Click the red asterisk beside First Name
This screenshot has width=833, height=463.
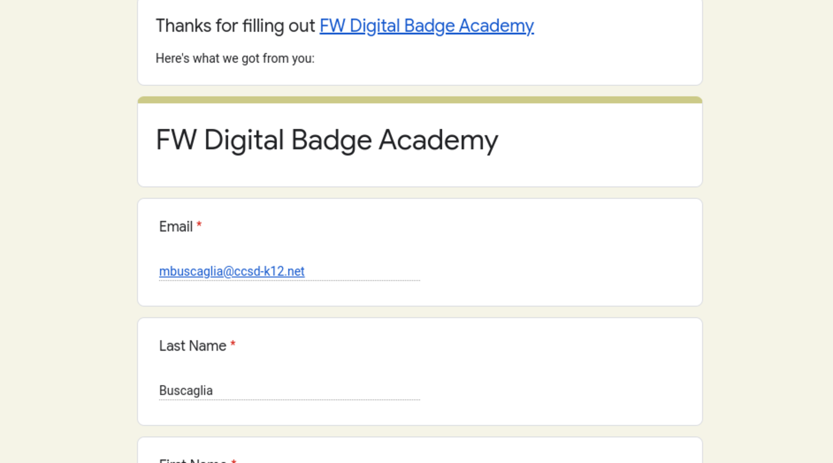point(233,461)
